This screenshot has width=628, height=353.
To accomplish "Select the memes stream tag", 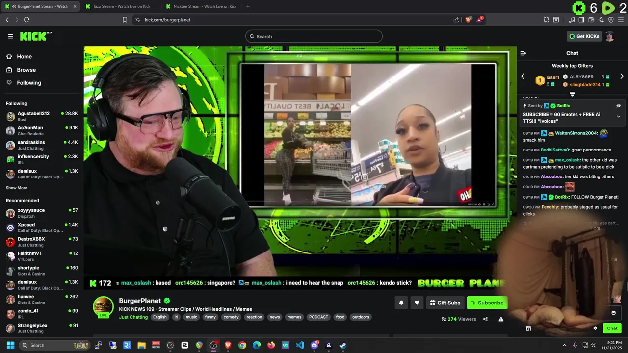I will pos(294,317).
